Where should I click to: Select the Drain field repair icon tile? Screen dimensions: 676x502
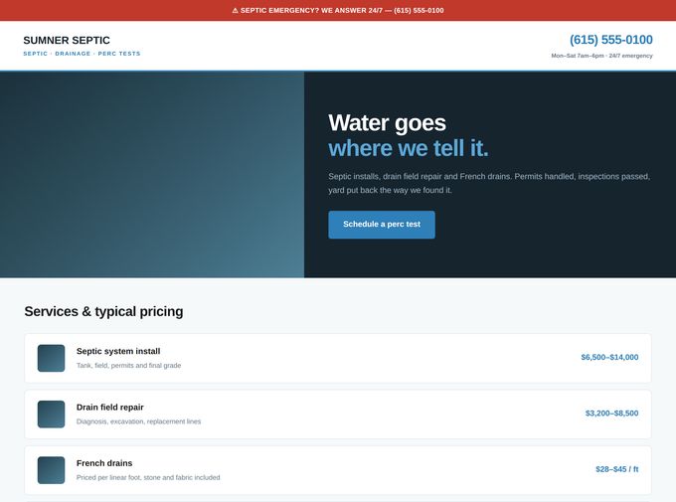(x=52, y=414)
